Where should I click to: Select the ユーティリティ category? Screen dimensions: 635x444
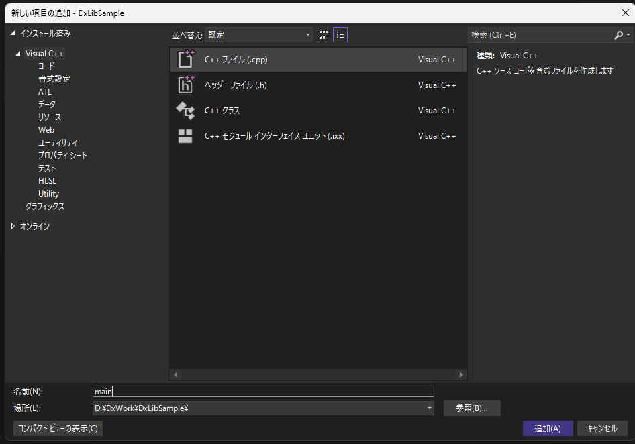tap(58, 143)
